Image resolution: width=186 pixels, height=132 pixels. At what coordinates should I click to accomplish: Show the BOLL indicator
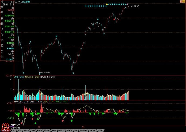pyautogui.click(x=60, y=130)
